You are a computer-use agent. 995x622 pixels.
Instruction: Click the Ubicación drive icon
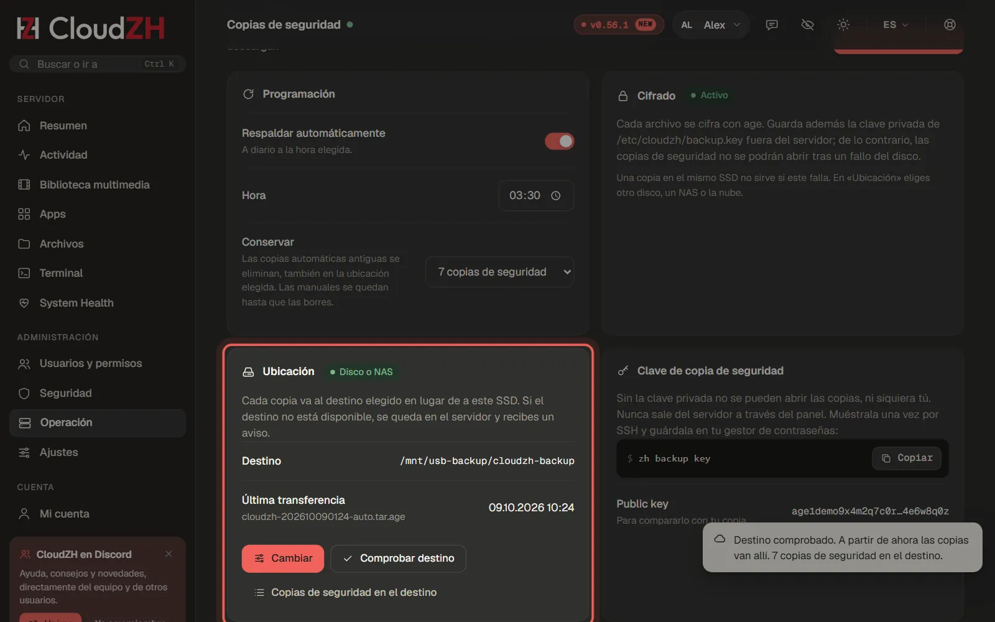pyautogui.click(x=248, y=372)
